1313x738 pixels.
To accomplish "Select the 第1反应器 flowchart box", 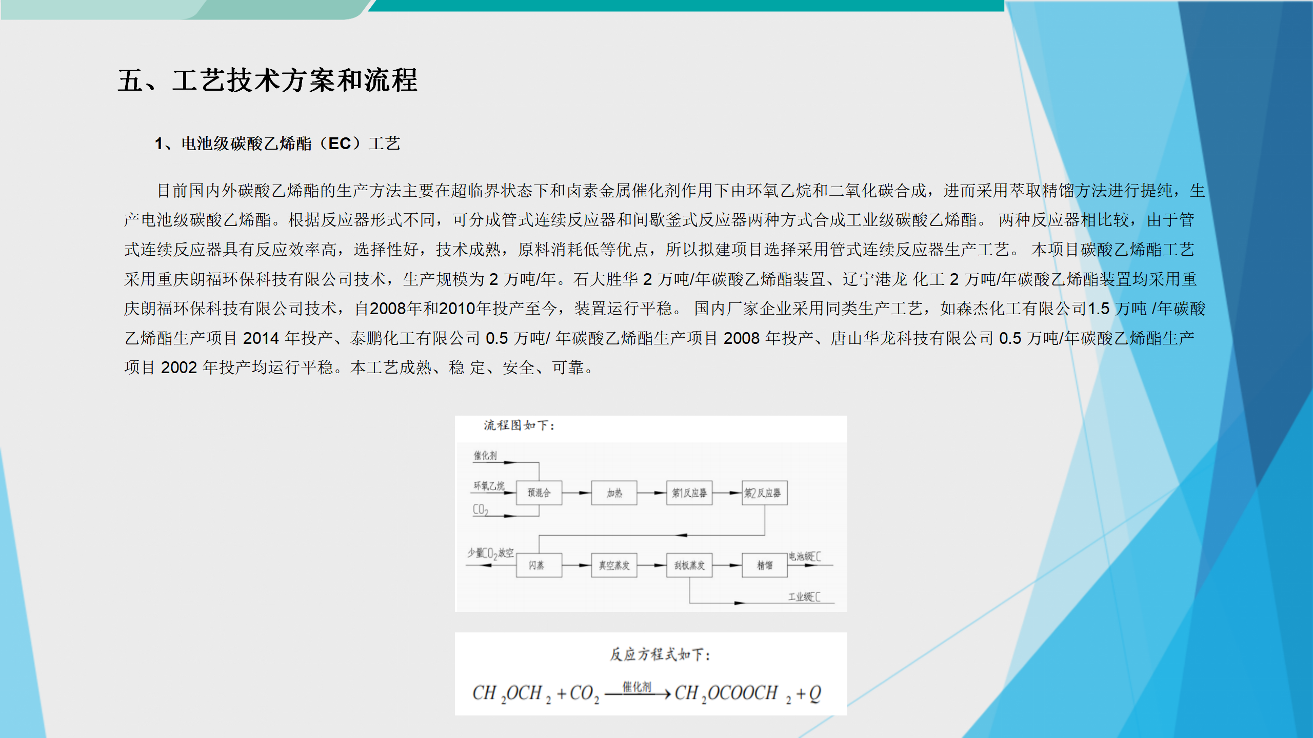I will [689, 493].
